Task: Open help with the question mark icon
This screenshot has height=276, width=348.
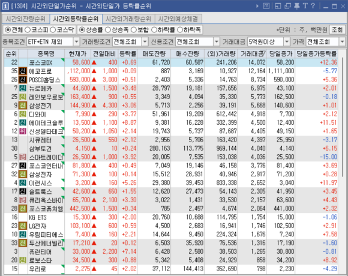Action: pyautogui.click(x=313, y=6)
